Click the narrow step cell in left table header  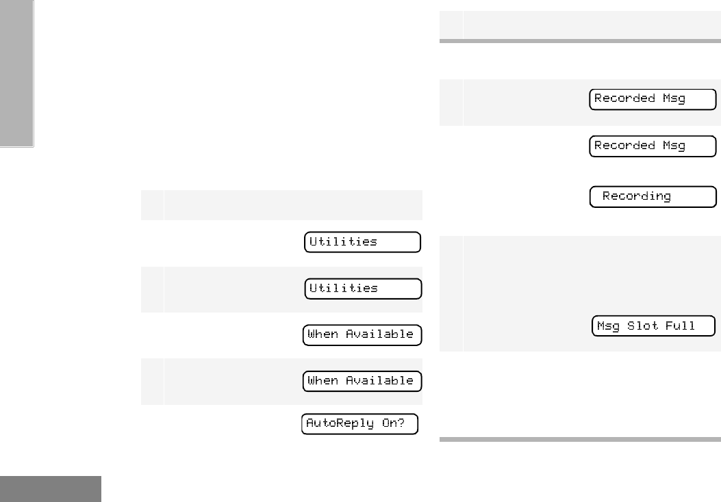[x=152, y=204]
